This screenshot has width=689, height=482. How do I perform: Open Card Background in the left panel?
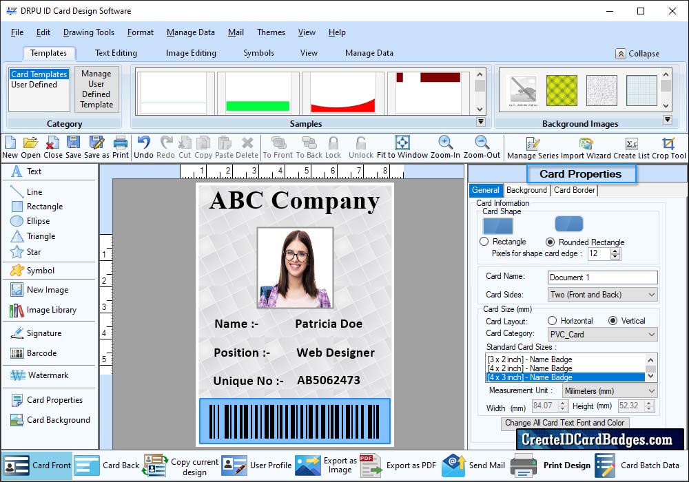pyautogui.click(x=50, y=420)
